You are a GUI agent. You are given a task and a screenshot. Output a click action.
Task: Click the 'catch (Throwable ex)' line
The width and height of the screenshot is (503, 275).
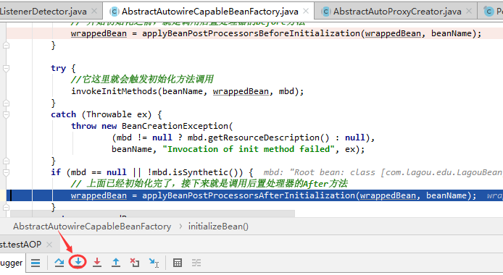pyautogui.click(x=107, y=114)
